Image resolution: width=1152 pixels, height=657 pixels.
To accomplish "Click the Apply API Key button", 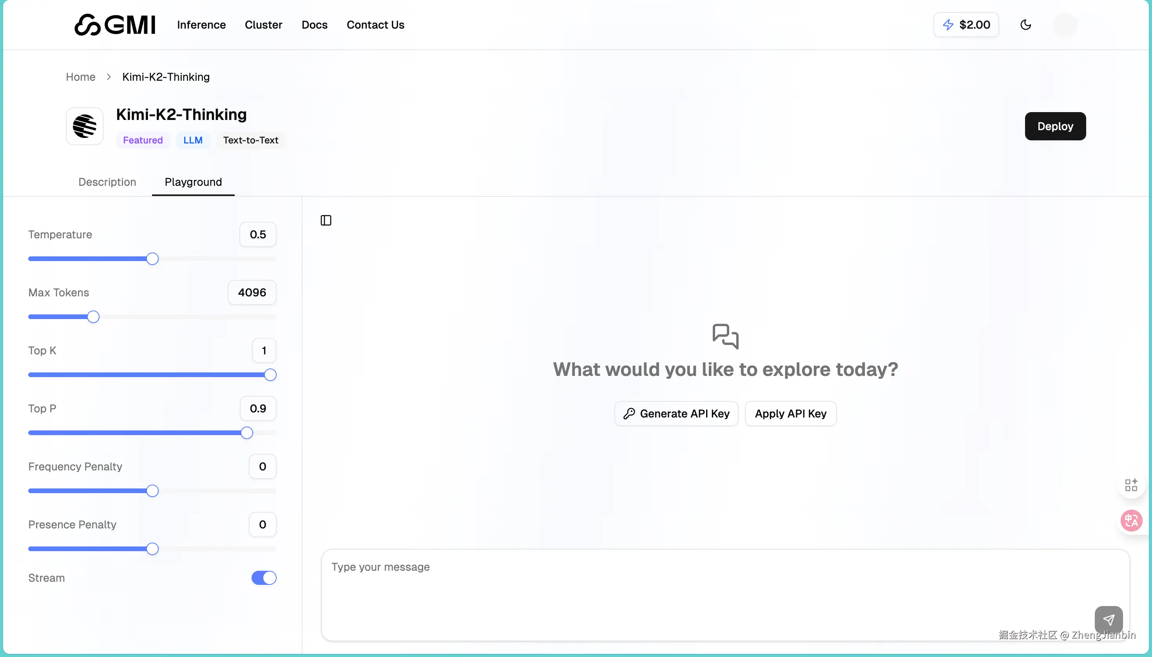I will [x=791, y=414].
